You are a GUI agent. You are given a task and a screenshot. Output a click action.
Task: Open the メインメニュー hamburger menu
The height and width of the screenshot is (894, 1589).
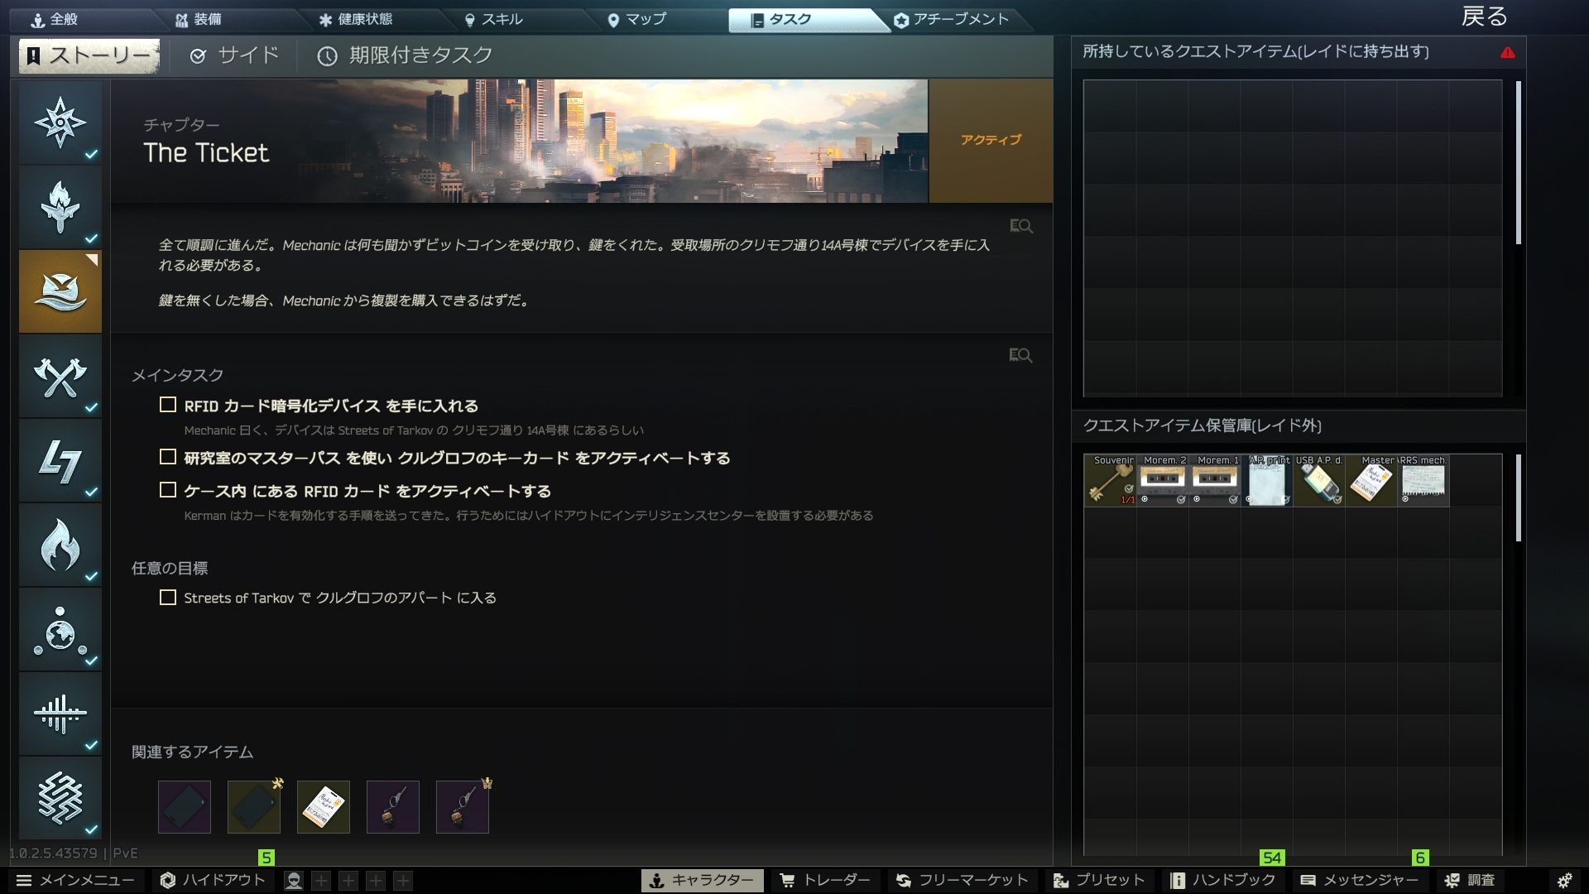coord(74,880)
